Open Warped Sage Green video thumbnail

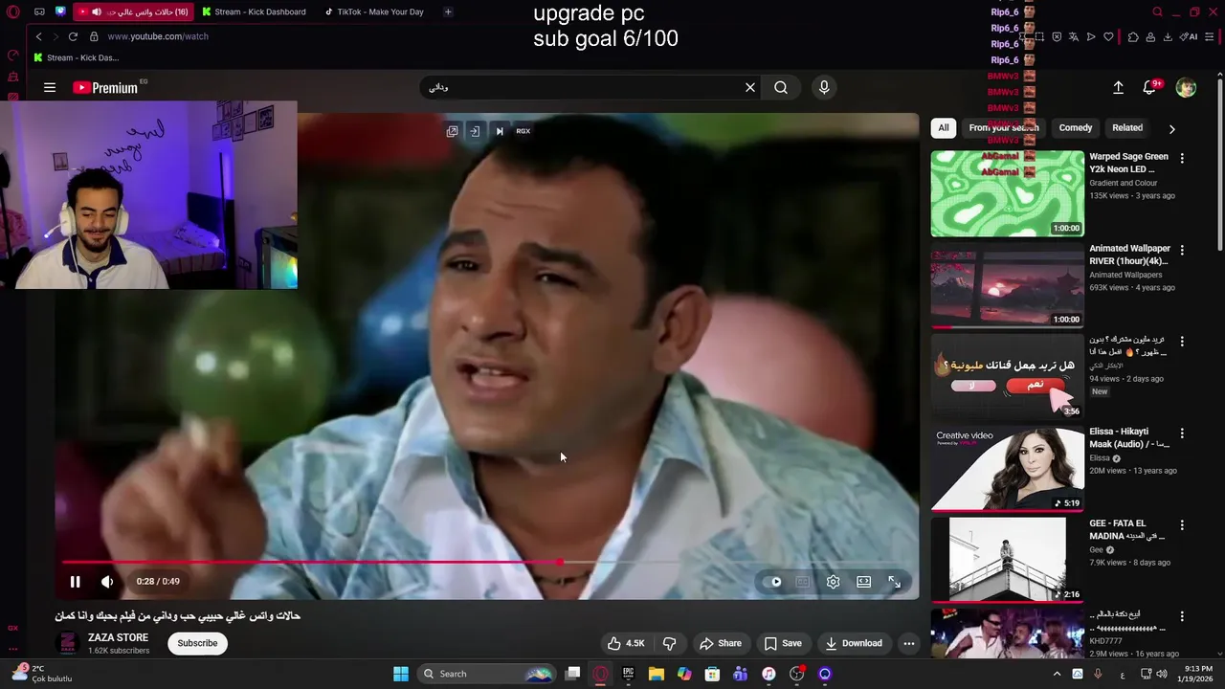[1007, 193]
